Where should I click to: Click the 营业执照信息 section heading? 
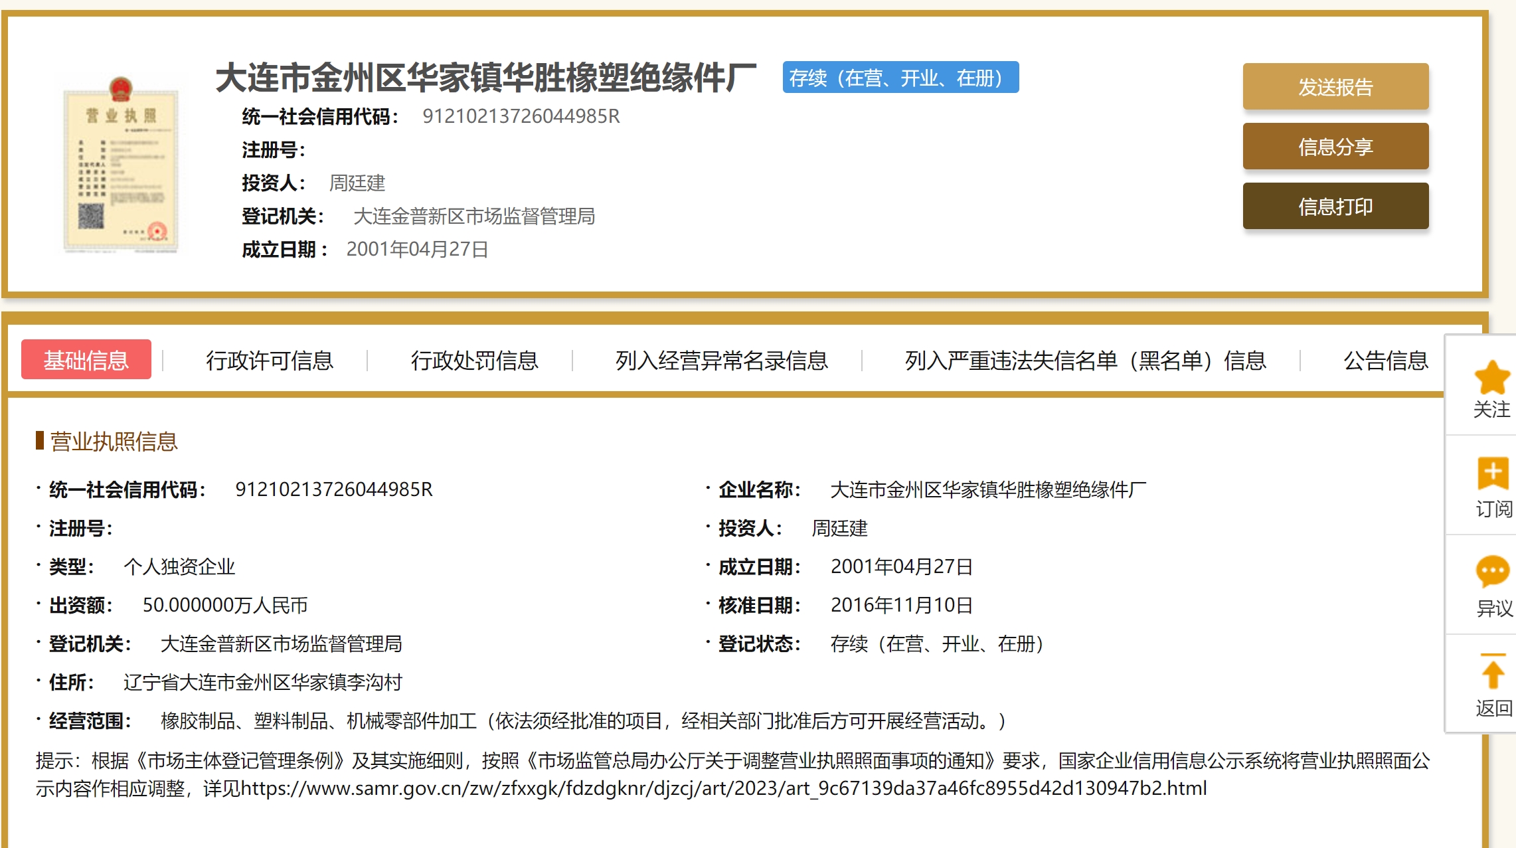tap(114, 442)
